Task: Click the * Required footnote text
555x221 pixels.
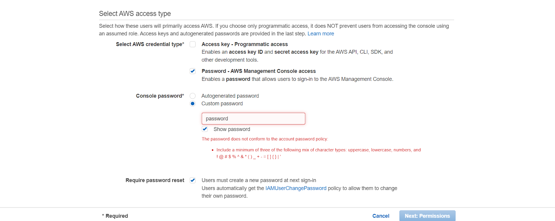Action: [x=115, y=216]
